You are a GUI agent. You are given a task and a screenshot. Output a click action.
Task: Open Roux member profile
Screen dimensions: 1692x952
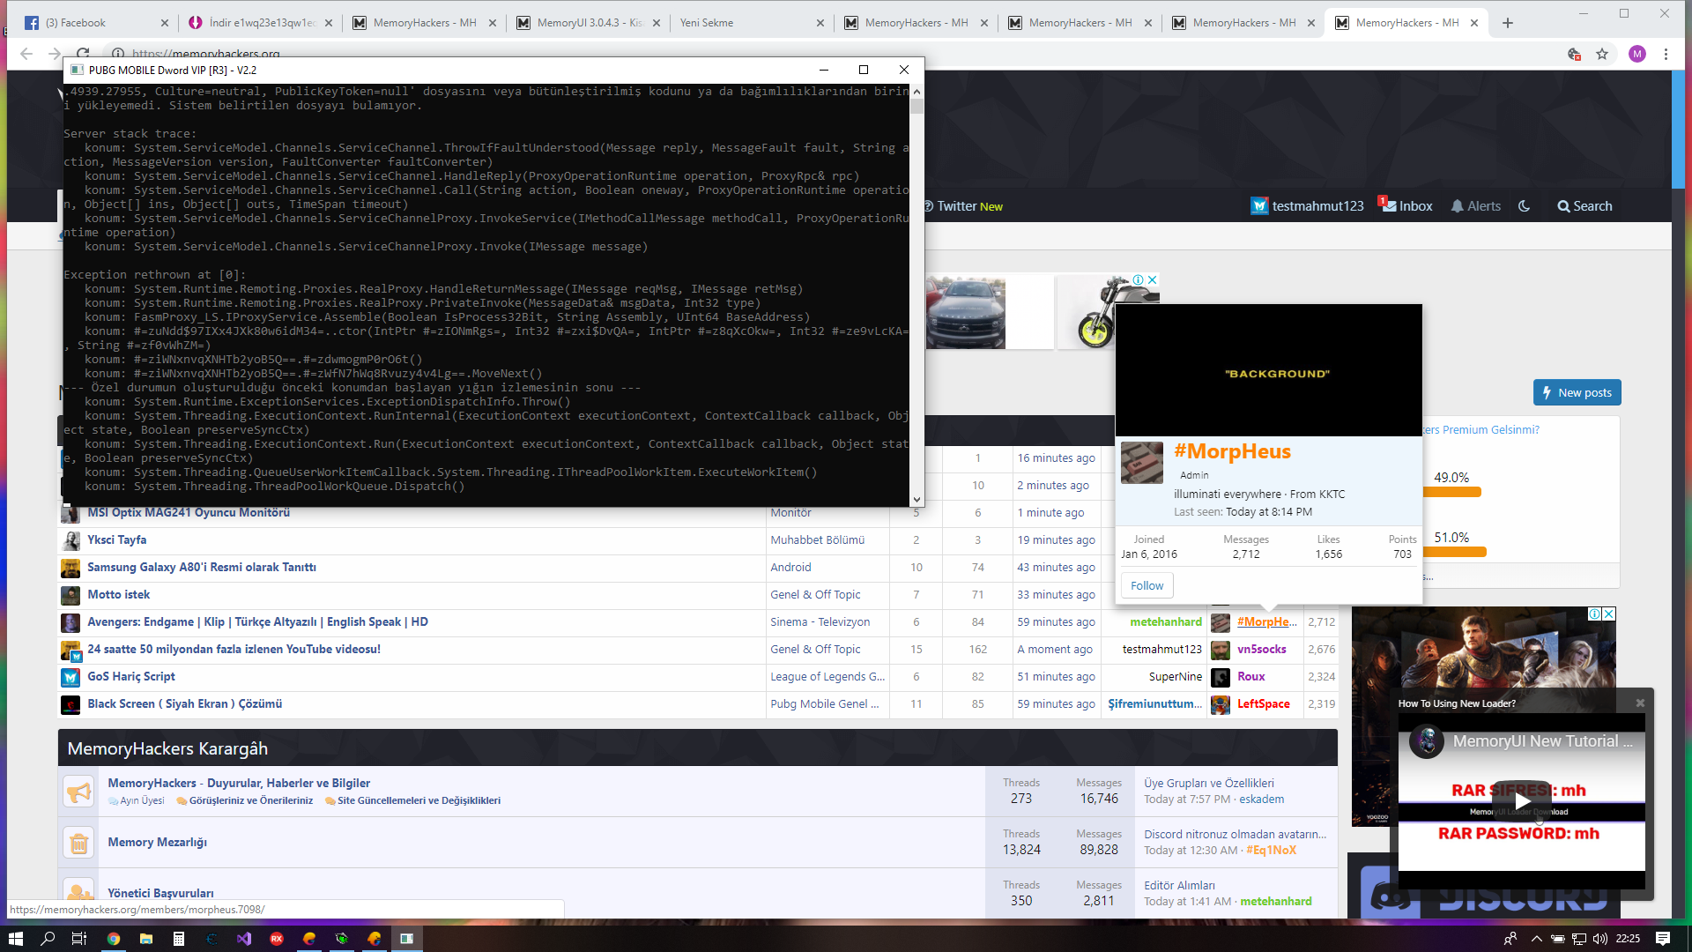click(1251, 677)
